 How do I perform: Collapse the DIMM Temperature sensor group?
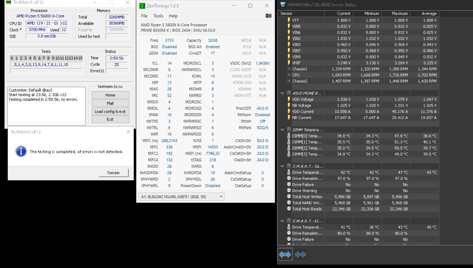click(282, 130)
